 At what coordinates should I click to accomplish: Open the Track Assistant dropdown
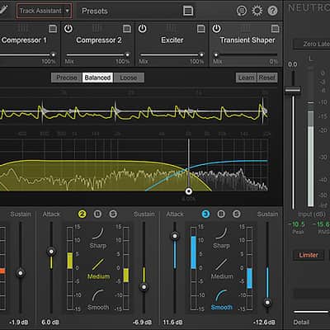pyautogui.click(x=44, y=11)
